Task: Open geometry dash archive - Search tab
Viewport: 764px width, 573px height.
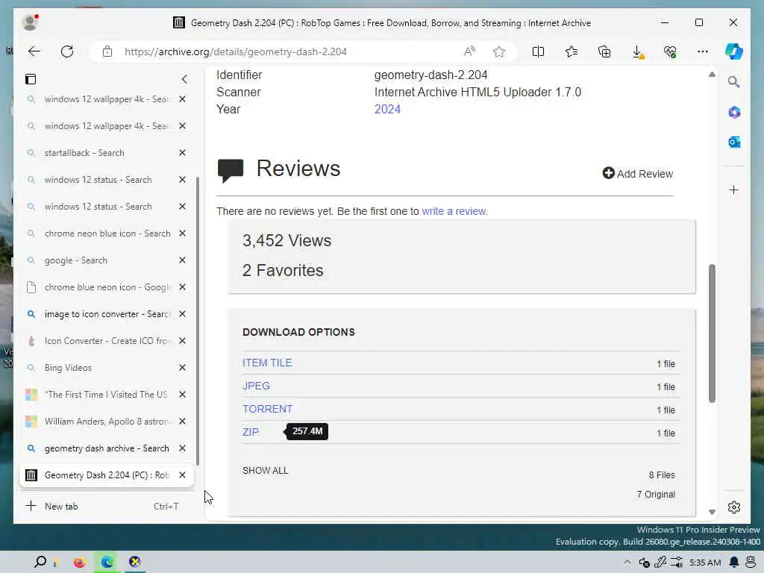Action: pyautogui.click(x=99, y=448)
